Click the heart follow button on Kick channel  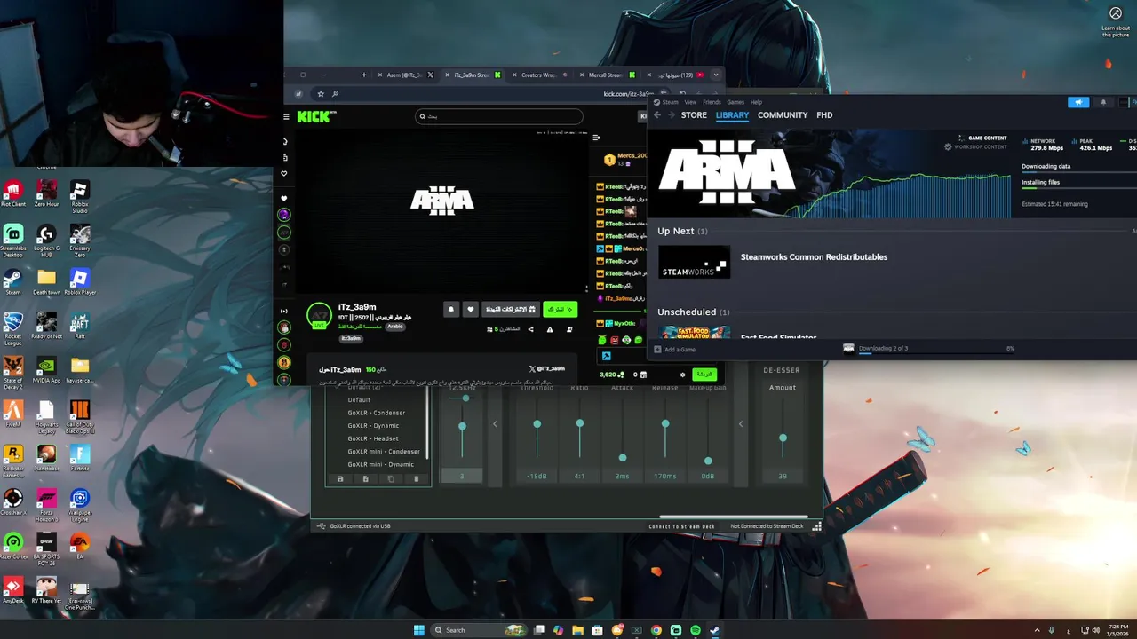[471, 309]
